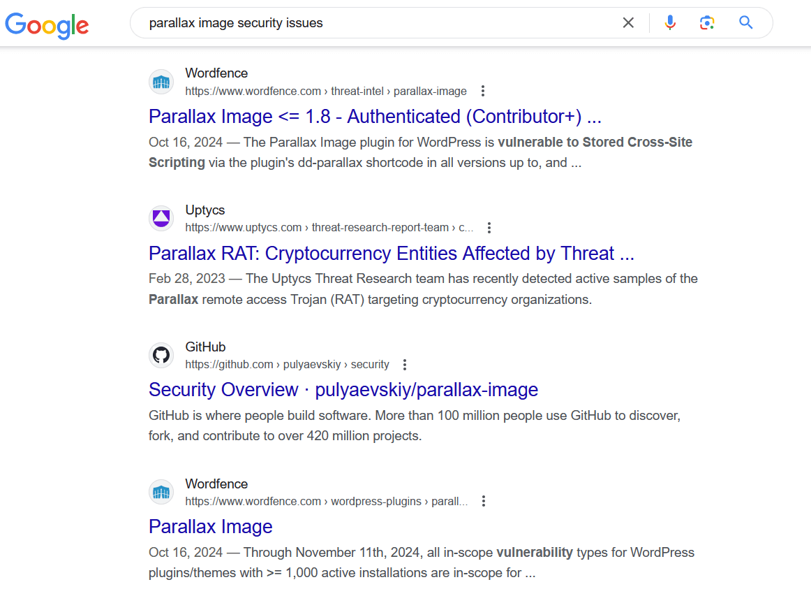The height and width of the screenshot is (603, 811).
Task: Open Google Lens image search icon
Action: tap(707, 23)
